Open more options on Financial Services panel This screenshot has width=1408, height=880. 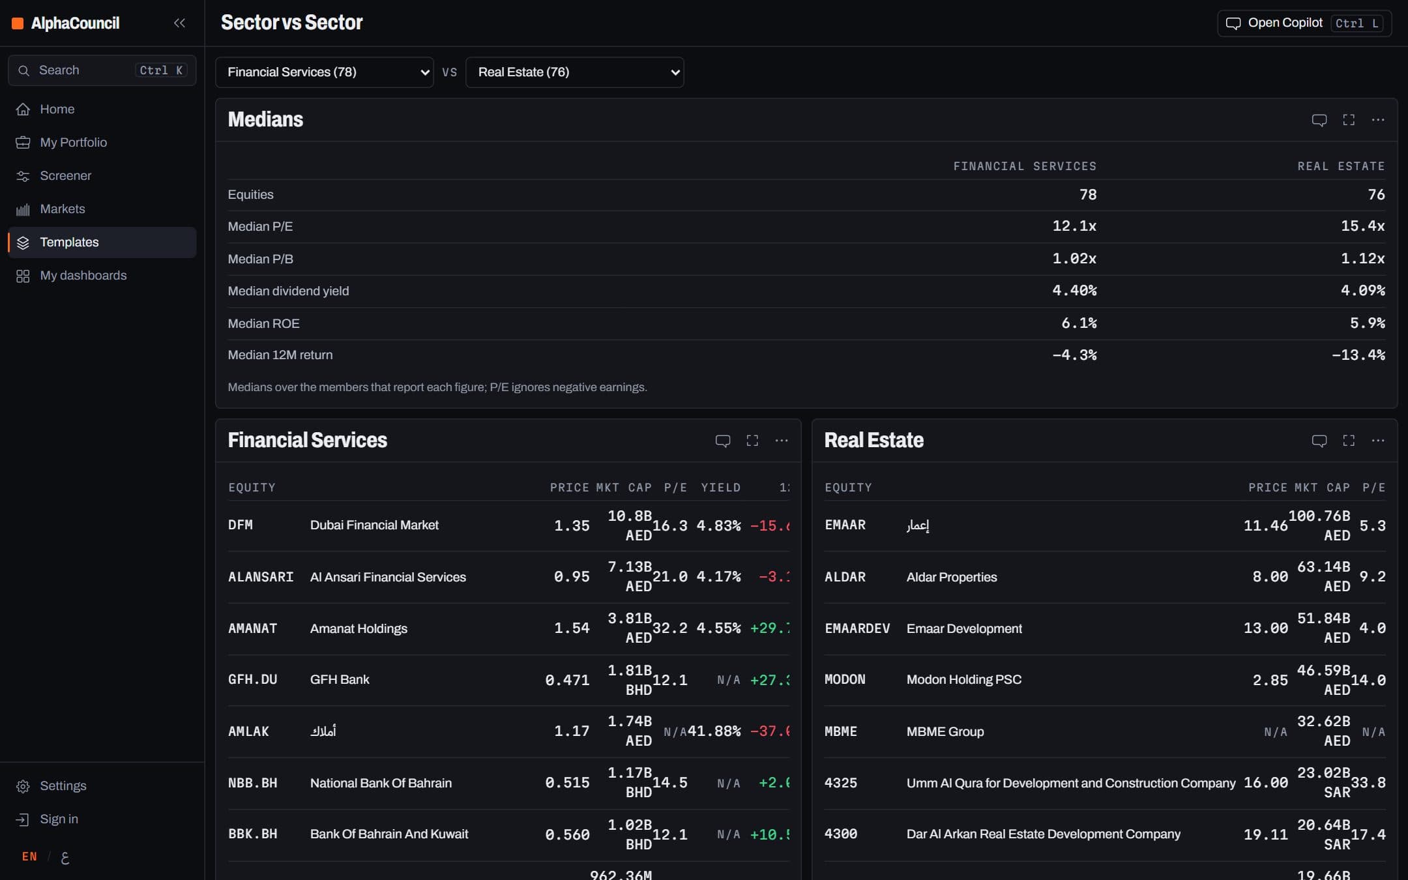click(782, 441)
